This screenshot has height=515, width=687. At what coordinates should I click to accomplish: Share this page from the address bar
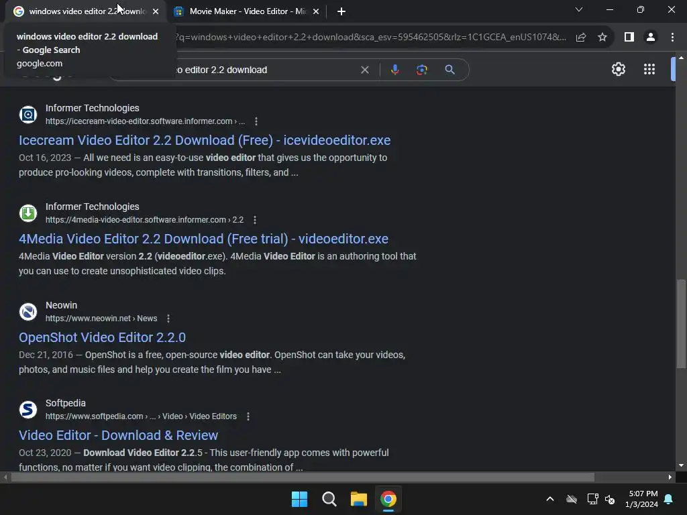coord(581,38)
